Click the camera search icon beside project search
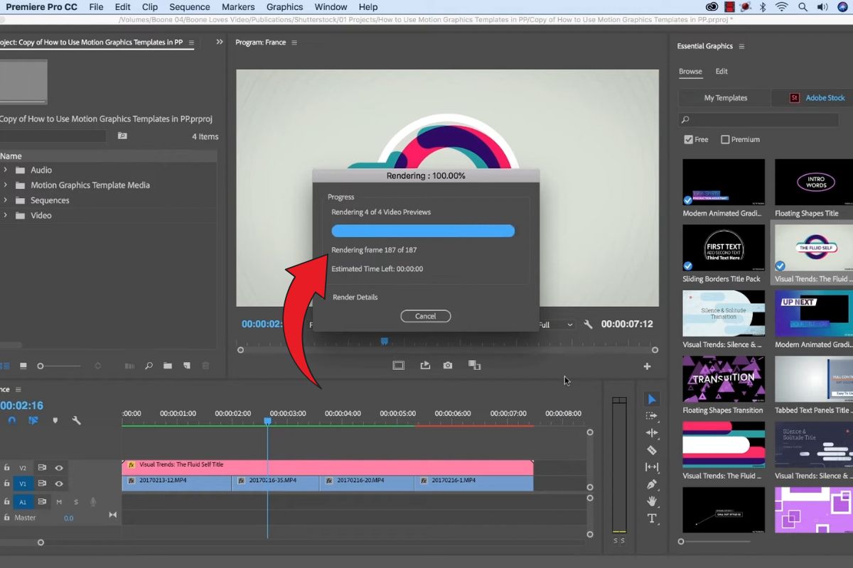Screen dimensions: 853x568 coord(122,136)
